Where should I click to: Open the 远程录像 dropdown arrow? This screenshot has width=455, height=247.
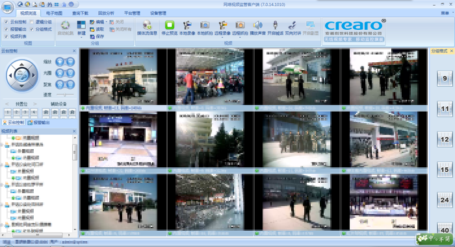coord(222,38)
